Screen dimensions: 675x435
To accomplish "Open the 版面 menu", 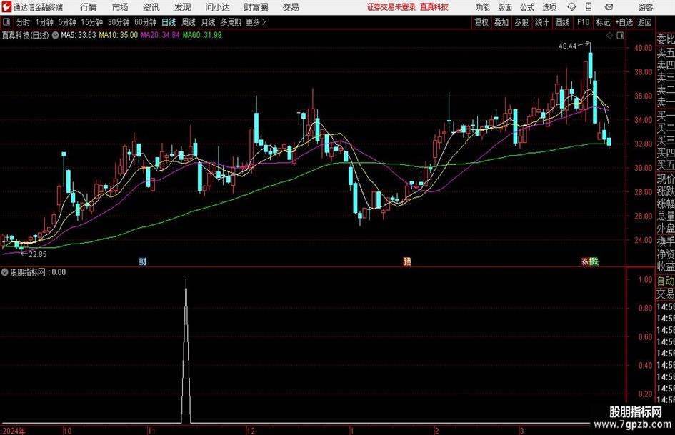I will click(x=505, y=7).
